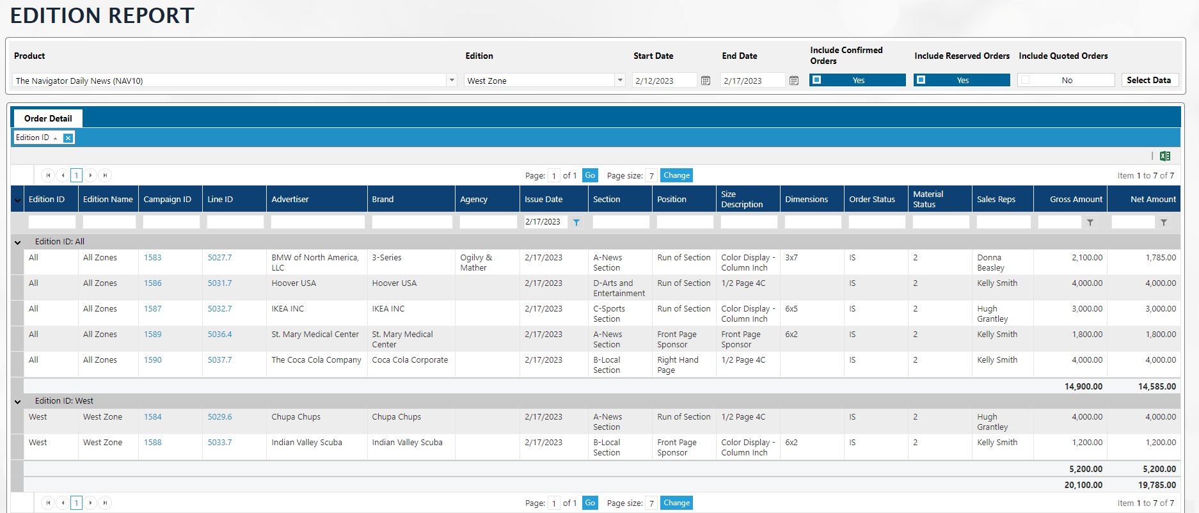Go to the last page, top pager
Screen dimensions: 1199x513
tap(106, 175)
